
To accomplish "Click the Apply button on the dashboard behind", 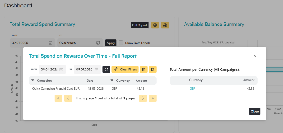I will tap(111, 43).
